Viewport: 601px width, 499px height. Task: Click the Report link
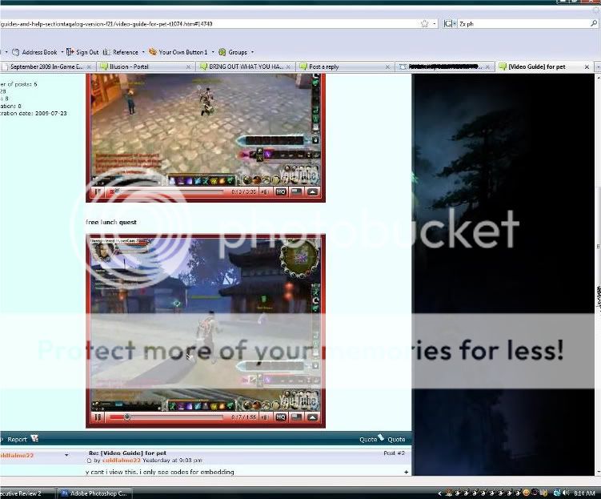[17, 440]
